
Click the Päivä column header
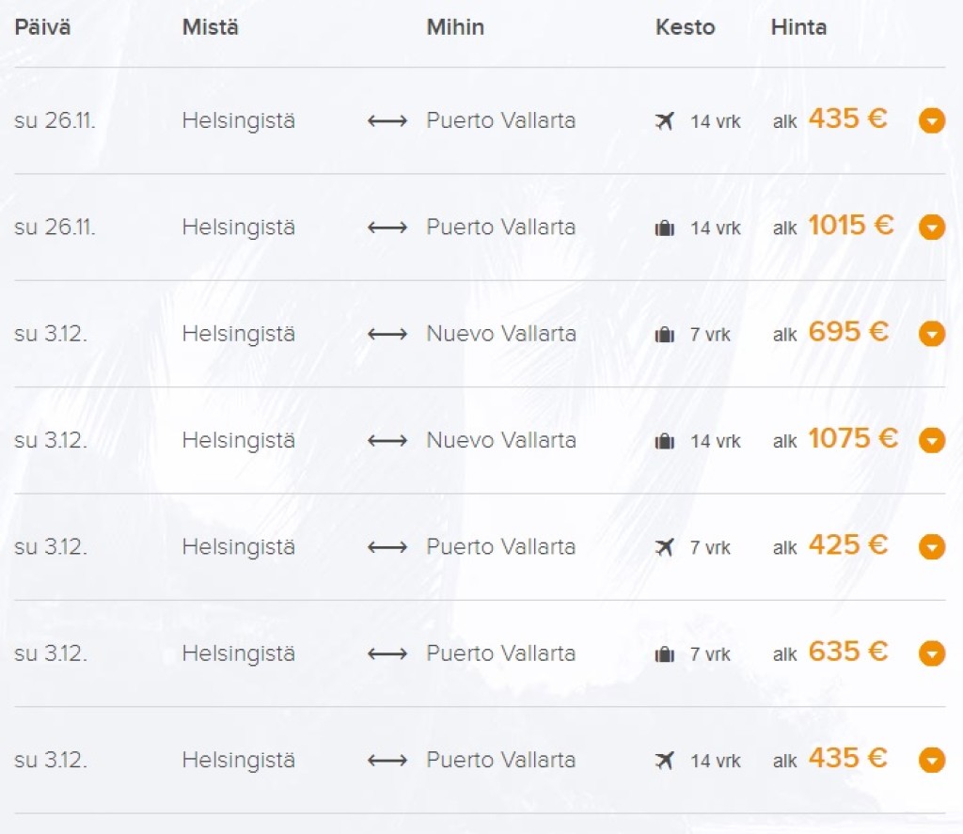pyautogui.click(x=42, y=27)
